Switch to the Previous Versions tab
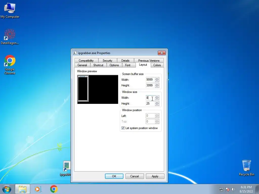 click(149, 61)
